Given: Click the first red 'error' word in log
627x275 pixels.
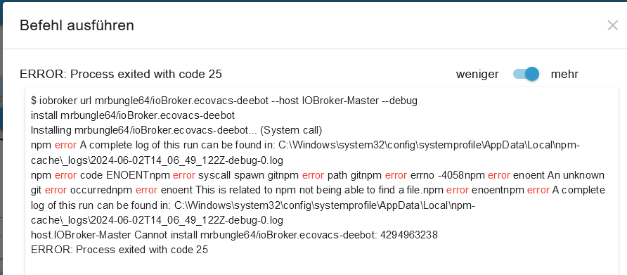Looking at the screenshot, I should tap(65, 146).
